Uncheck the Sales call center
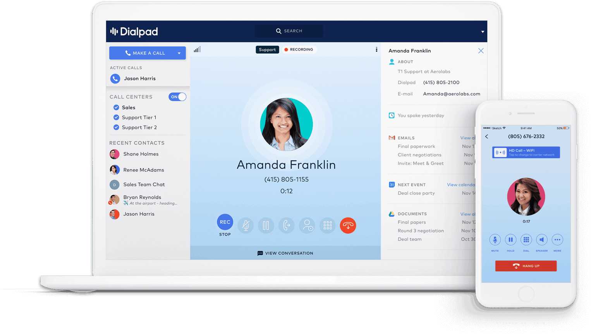Viewport: 591px width, 334px height. (116, 107)
